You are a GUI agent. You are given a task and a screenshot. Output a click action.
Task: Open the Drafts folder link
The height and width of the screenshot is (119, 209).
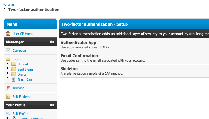point(22,75)
